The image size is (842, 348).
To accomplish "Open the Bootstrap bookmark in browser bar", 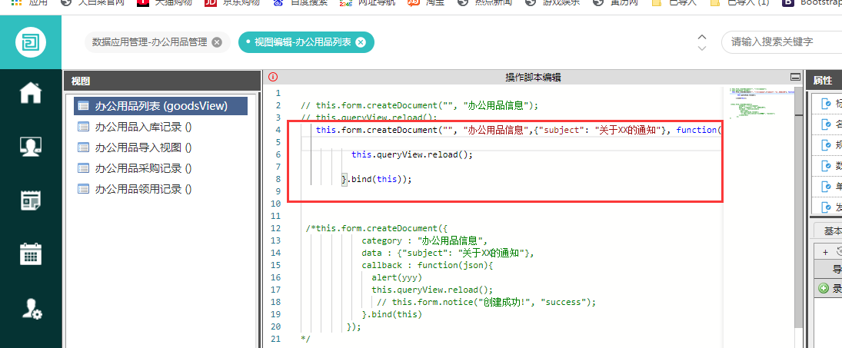I will [x=811, y=2].
